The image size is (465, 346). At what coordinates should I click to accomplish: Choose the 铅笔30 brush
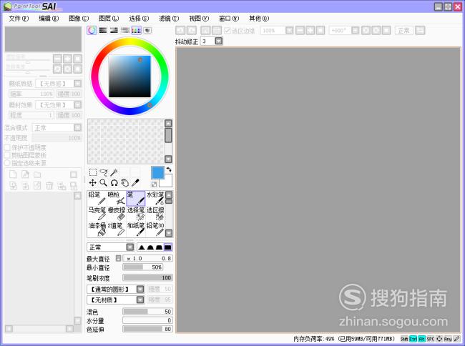(x=155, y=229)
